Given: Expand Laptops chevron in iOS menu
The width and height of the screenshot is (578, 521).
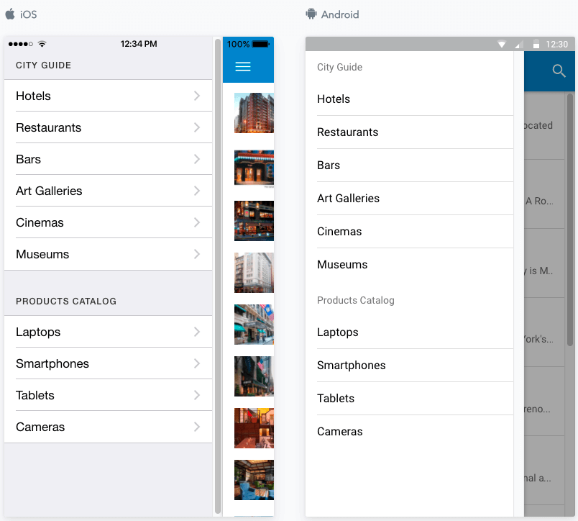Looking at the screenshot, I should pos(197,332).
